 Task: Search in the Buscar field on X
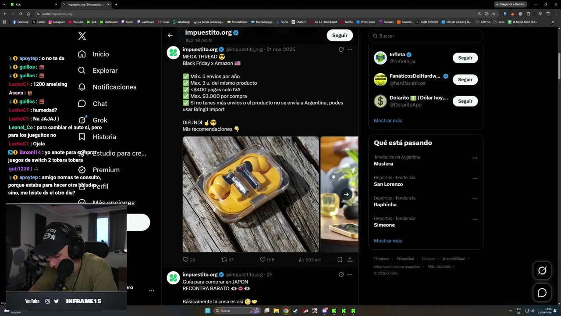click(x=426, y=36)
